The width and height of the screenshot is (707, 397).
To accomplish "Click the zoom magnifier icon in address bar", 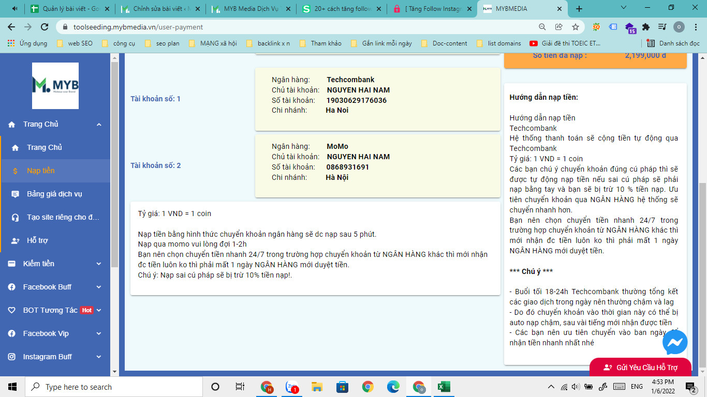I will [x=542, y=27].
